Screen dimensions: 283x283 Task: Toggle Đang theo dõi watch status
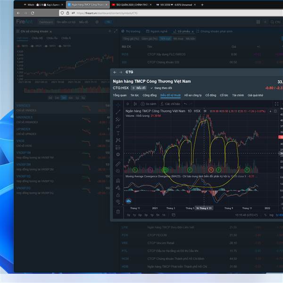coord(161,88)
